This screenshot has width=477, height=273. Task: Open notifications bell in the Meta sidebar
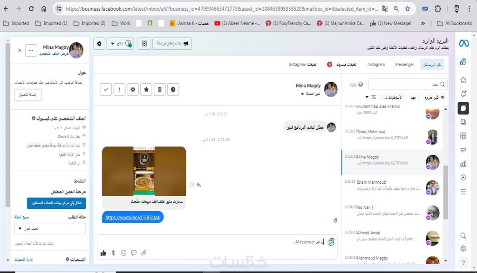point(463,94)
